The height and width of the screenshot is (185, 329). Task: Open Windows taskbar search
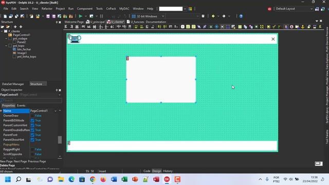pos(19,179)
